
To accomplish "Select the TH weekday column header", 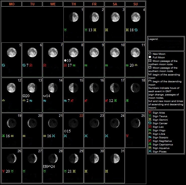I will point(73,4).
